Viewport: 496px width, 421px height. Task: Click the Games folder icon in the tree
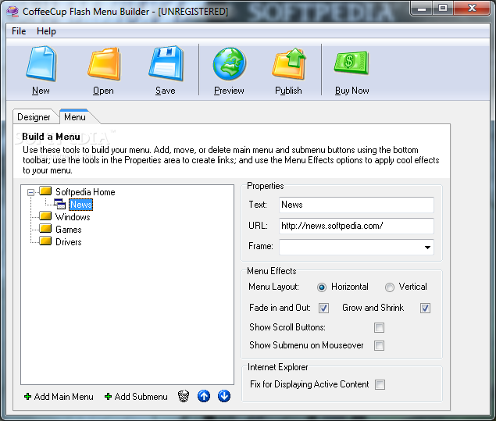click(x=45, y=228)
